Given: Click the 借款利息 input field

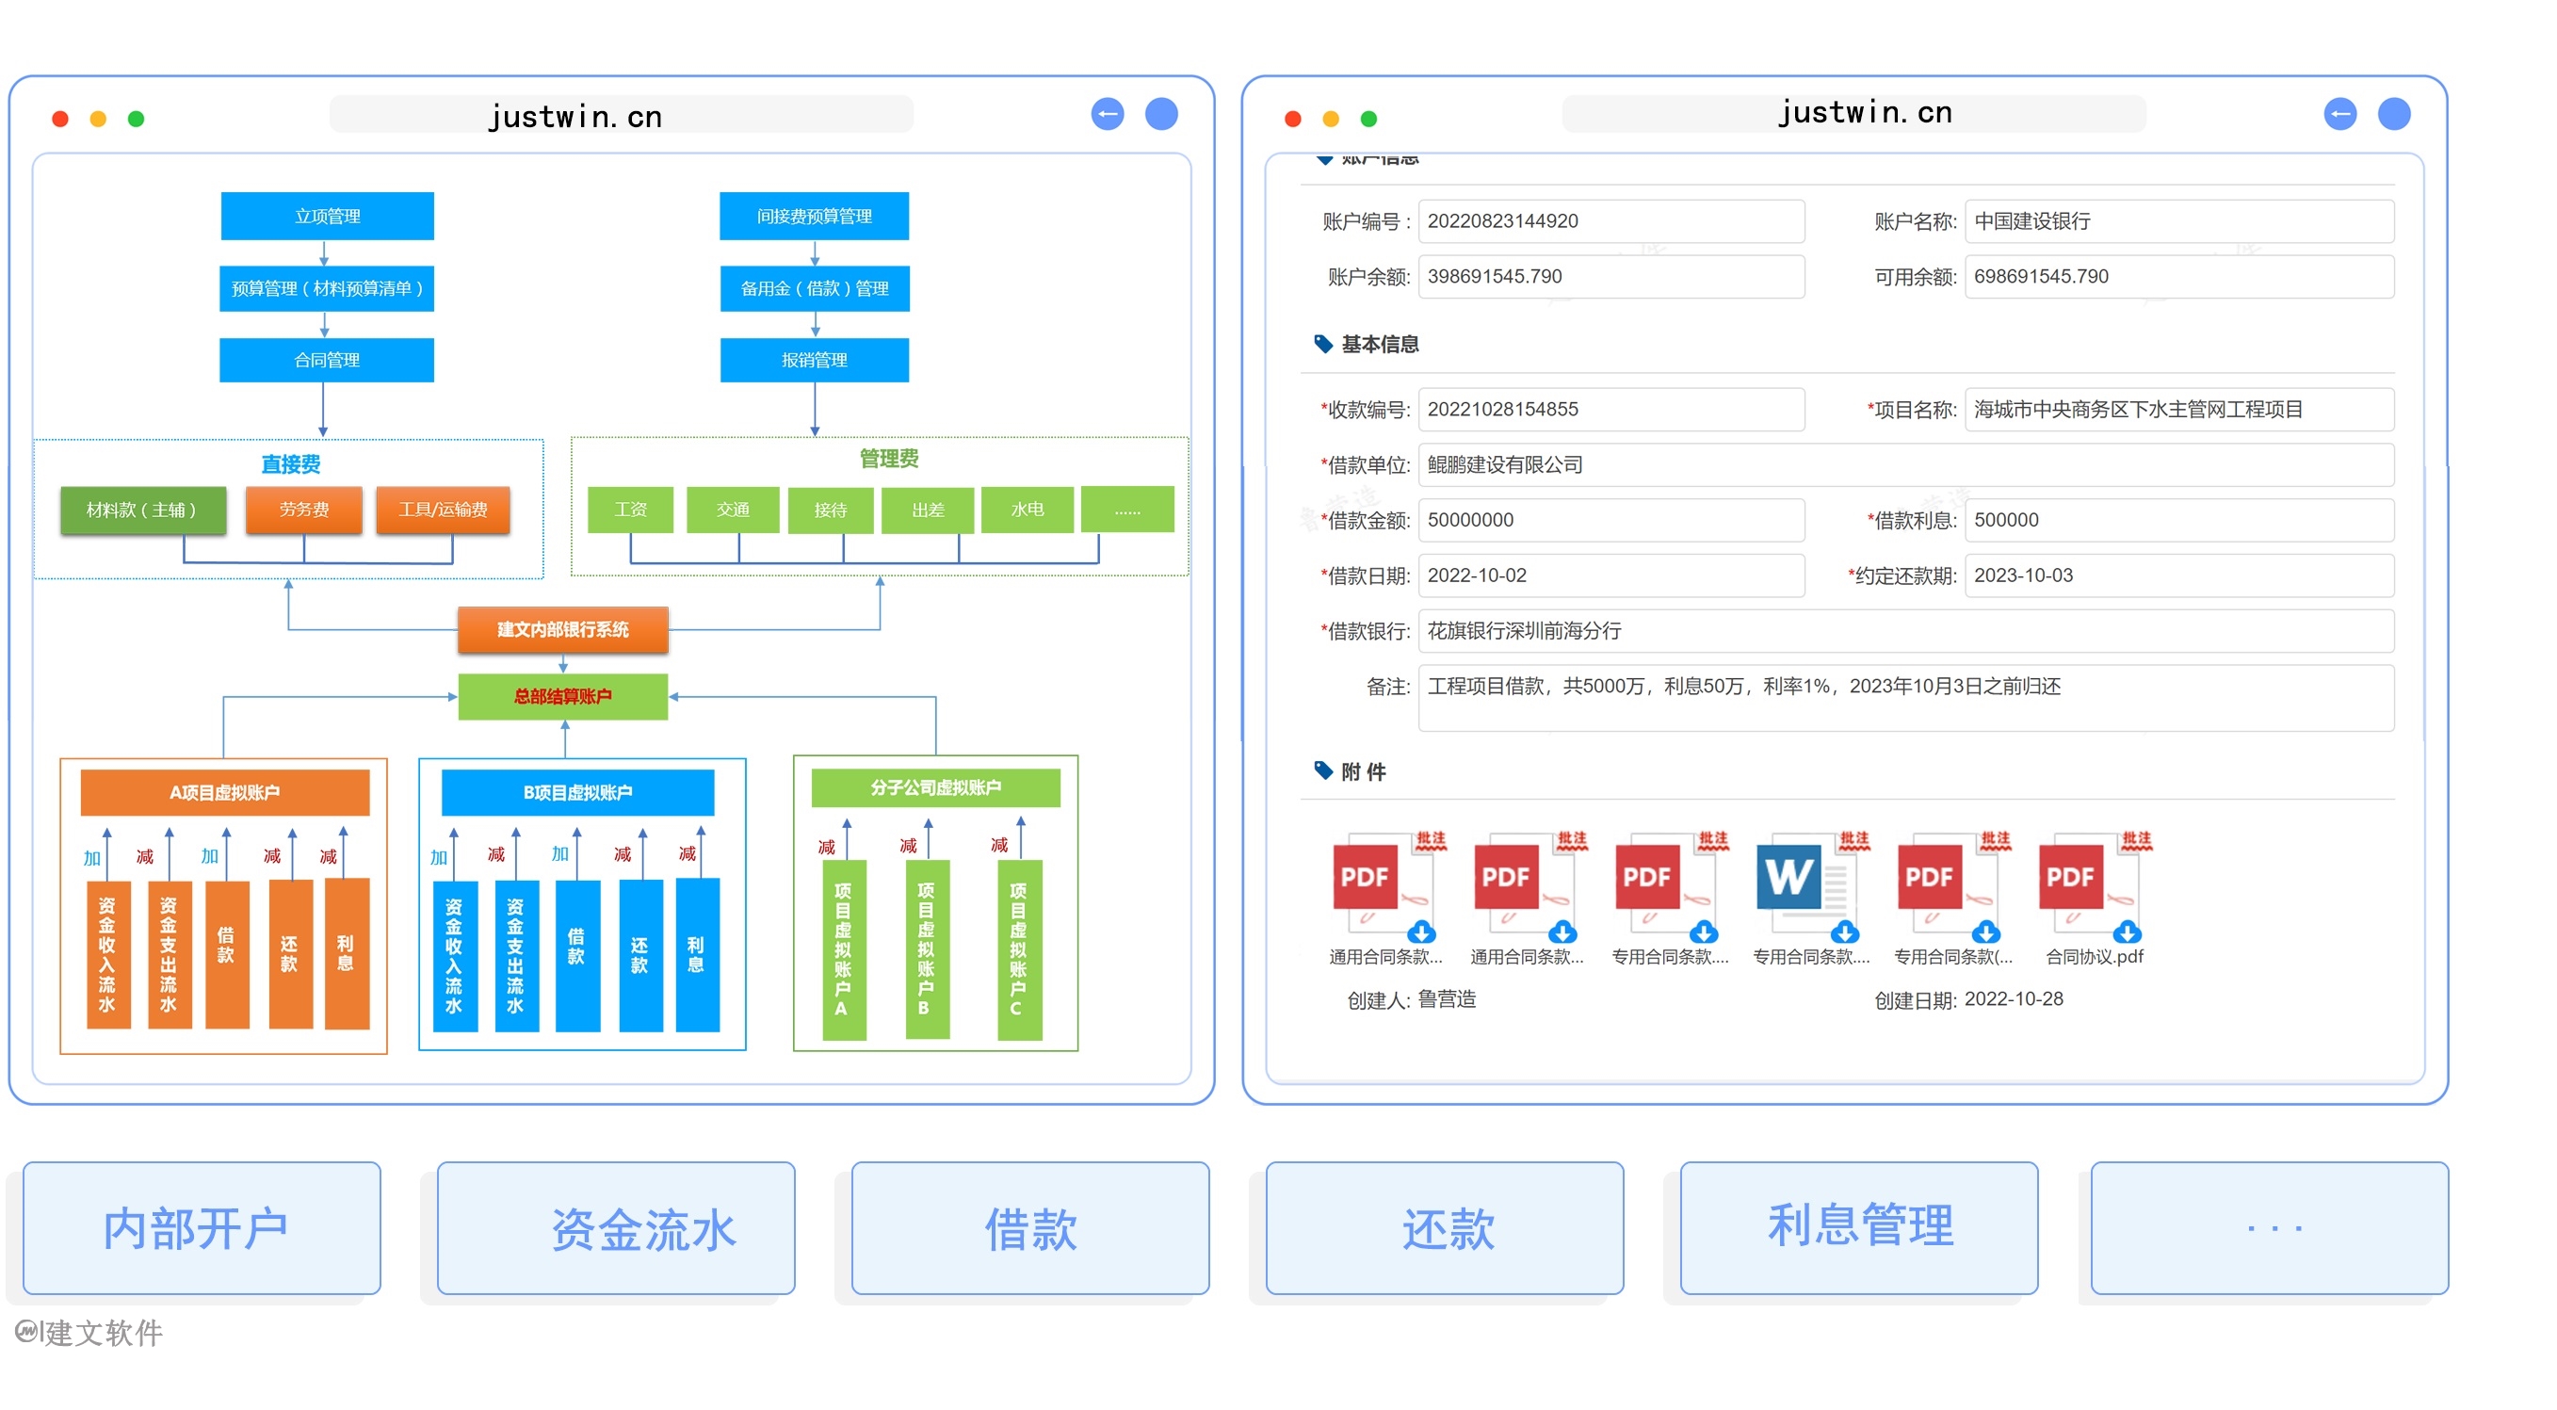Looking at the screenshot, I should click(2178, 520).
